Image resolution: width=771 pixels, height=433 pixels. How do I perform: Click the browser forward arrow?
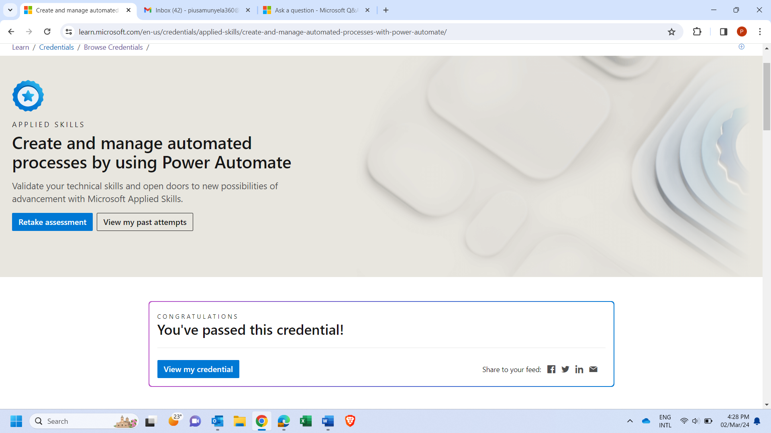click(x=29, y=32)
